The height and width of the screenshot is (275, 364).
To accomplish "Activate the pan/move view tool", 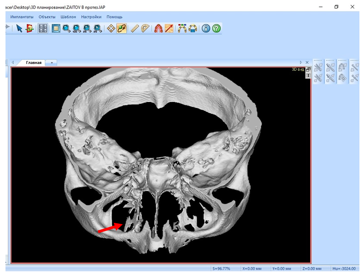I will pos(111,28).
